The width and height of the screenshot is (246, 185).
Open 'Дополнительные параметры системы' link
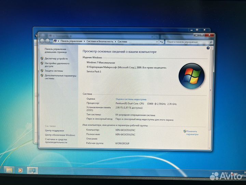60,77
